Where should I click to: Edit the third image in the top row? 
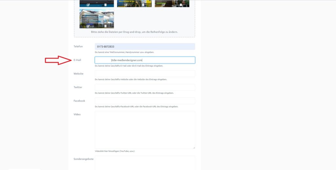pos(163,5)
